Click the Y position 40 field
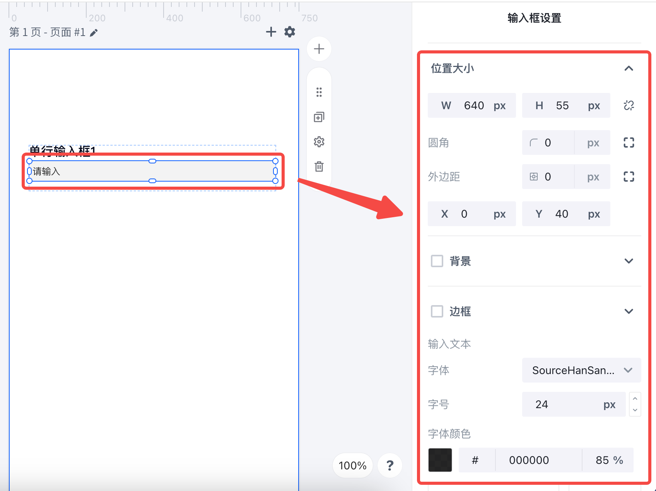This screenshot has height=491, width=656. click(566, 214)
